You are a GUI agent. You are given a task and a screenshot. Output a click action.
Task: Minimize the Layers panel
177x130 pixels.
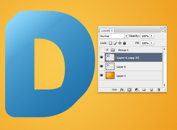point(161,28)
